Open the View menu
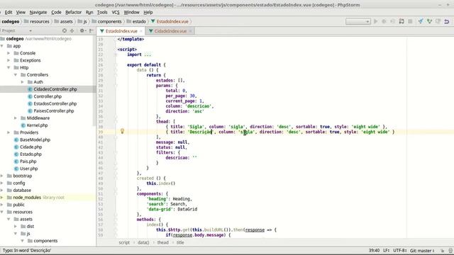The image size is (454, 255). 21,12
